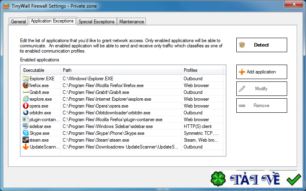Click the Internet Explorer\iexplore.exe path
Image resolution: width=306 pixels, height=191 pixels.
pos(107,99)
